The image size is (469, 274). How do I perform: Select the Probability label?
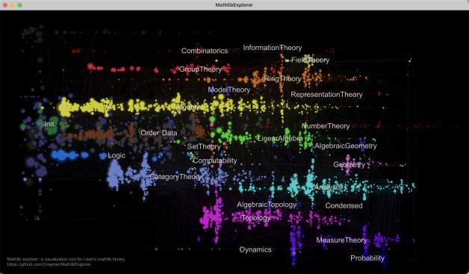[x=367, y=258]
